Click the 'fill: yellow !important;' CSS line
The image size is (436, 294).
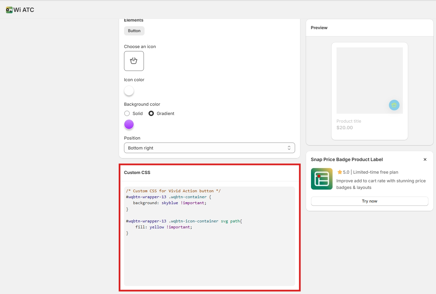click(x=164, y=227)
